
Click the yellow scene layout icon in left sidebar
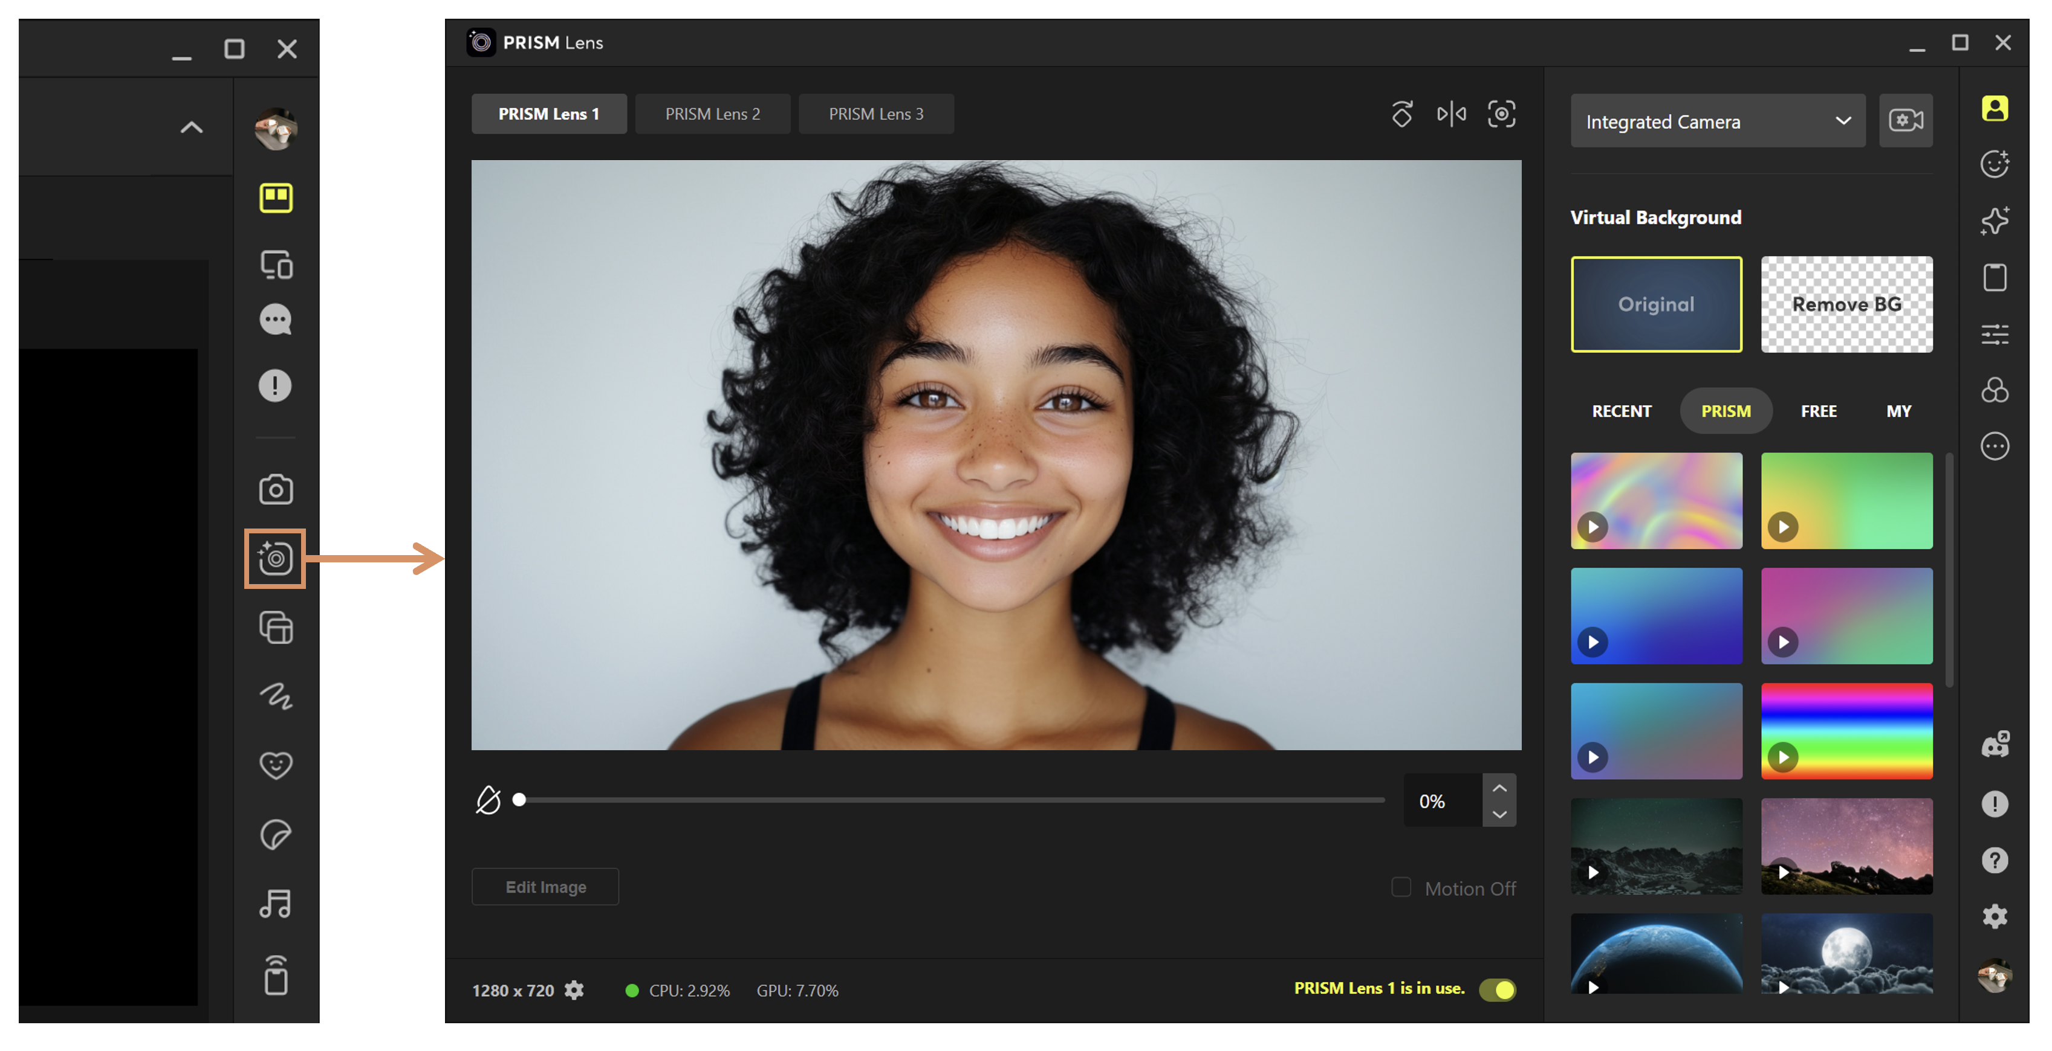[276, 198]
